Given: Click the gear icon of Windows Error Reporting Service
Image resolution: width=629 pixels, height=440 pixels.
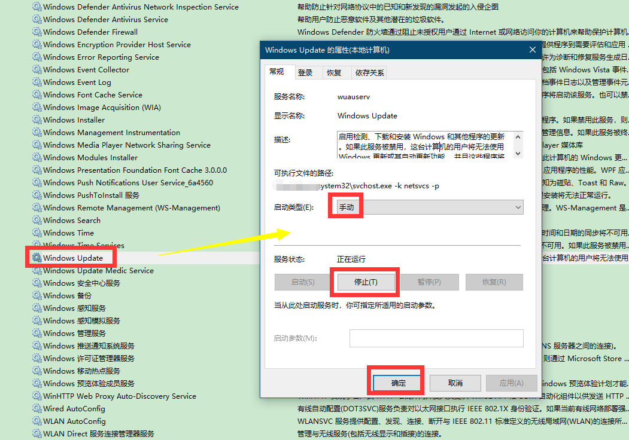Looking at the screenshot, I should click(x=37, y=57).
